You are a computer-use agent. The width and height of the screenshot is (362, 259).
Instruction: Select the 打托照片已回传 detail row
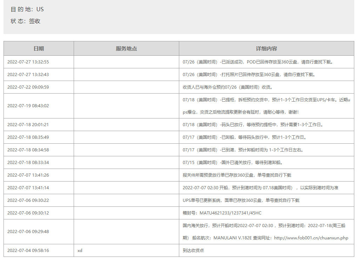(x=249, y=75)
